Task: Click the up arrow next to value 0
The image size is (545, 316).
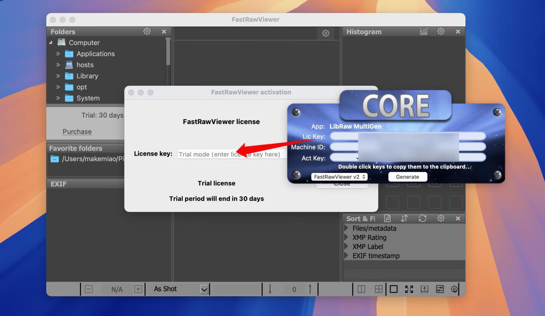Action: click(x=310, y=289)
